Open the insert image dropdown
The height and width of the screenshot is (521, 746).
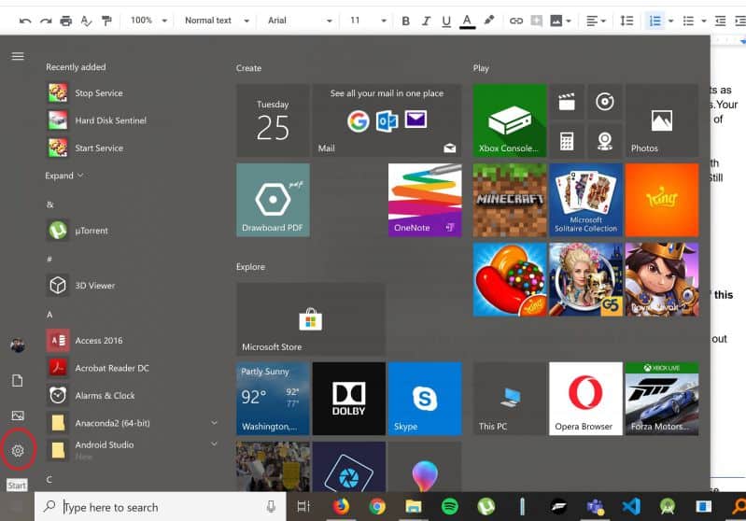pyautogui.click(x=561, y=21)
